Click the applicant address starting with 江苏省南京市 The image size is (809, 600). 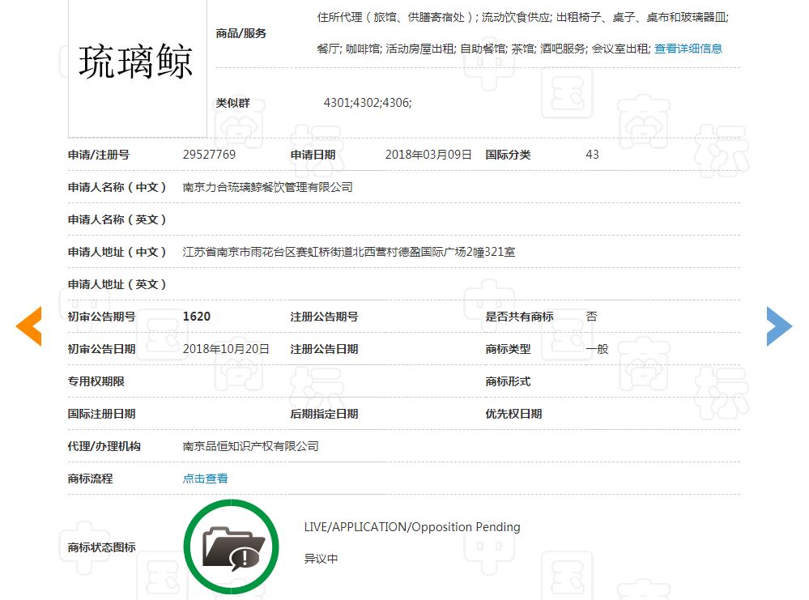click(x=349, y=252)
